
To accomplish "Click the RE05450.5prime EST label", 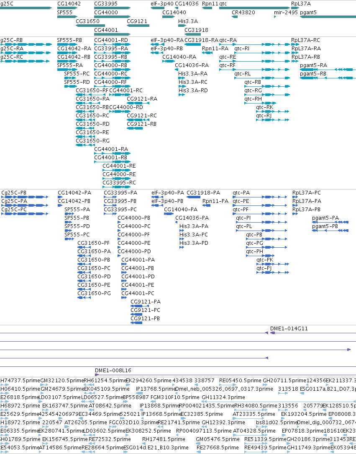I will 240,381.
